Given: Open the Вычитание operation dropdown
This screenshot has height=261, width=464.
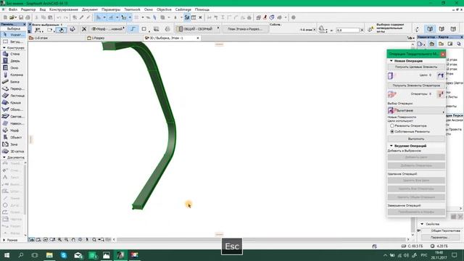Looking at the screenshot, I should (x=416, y=110).
